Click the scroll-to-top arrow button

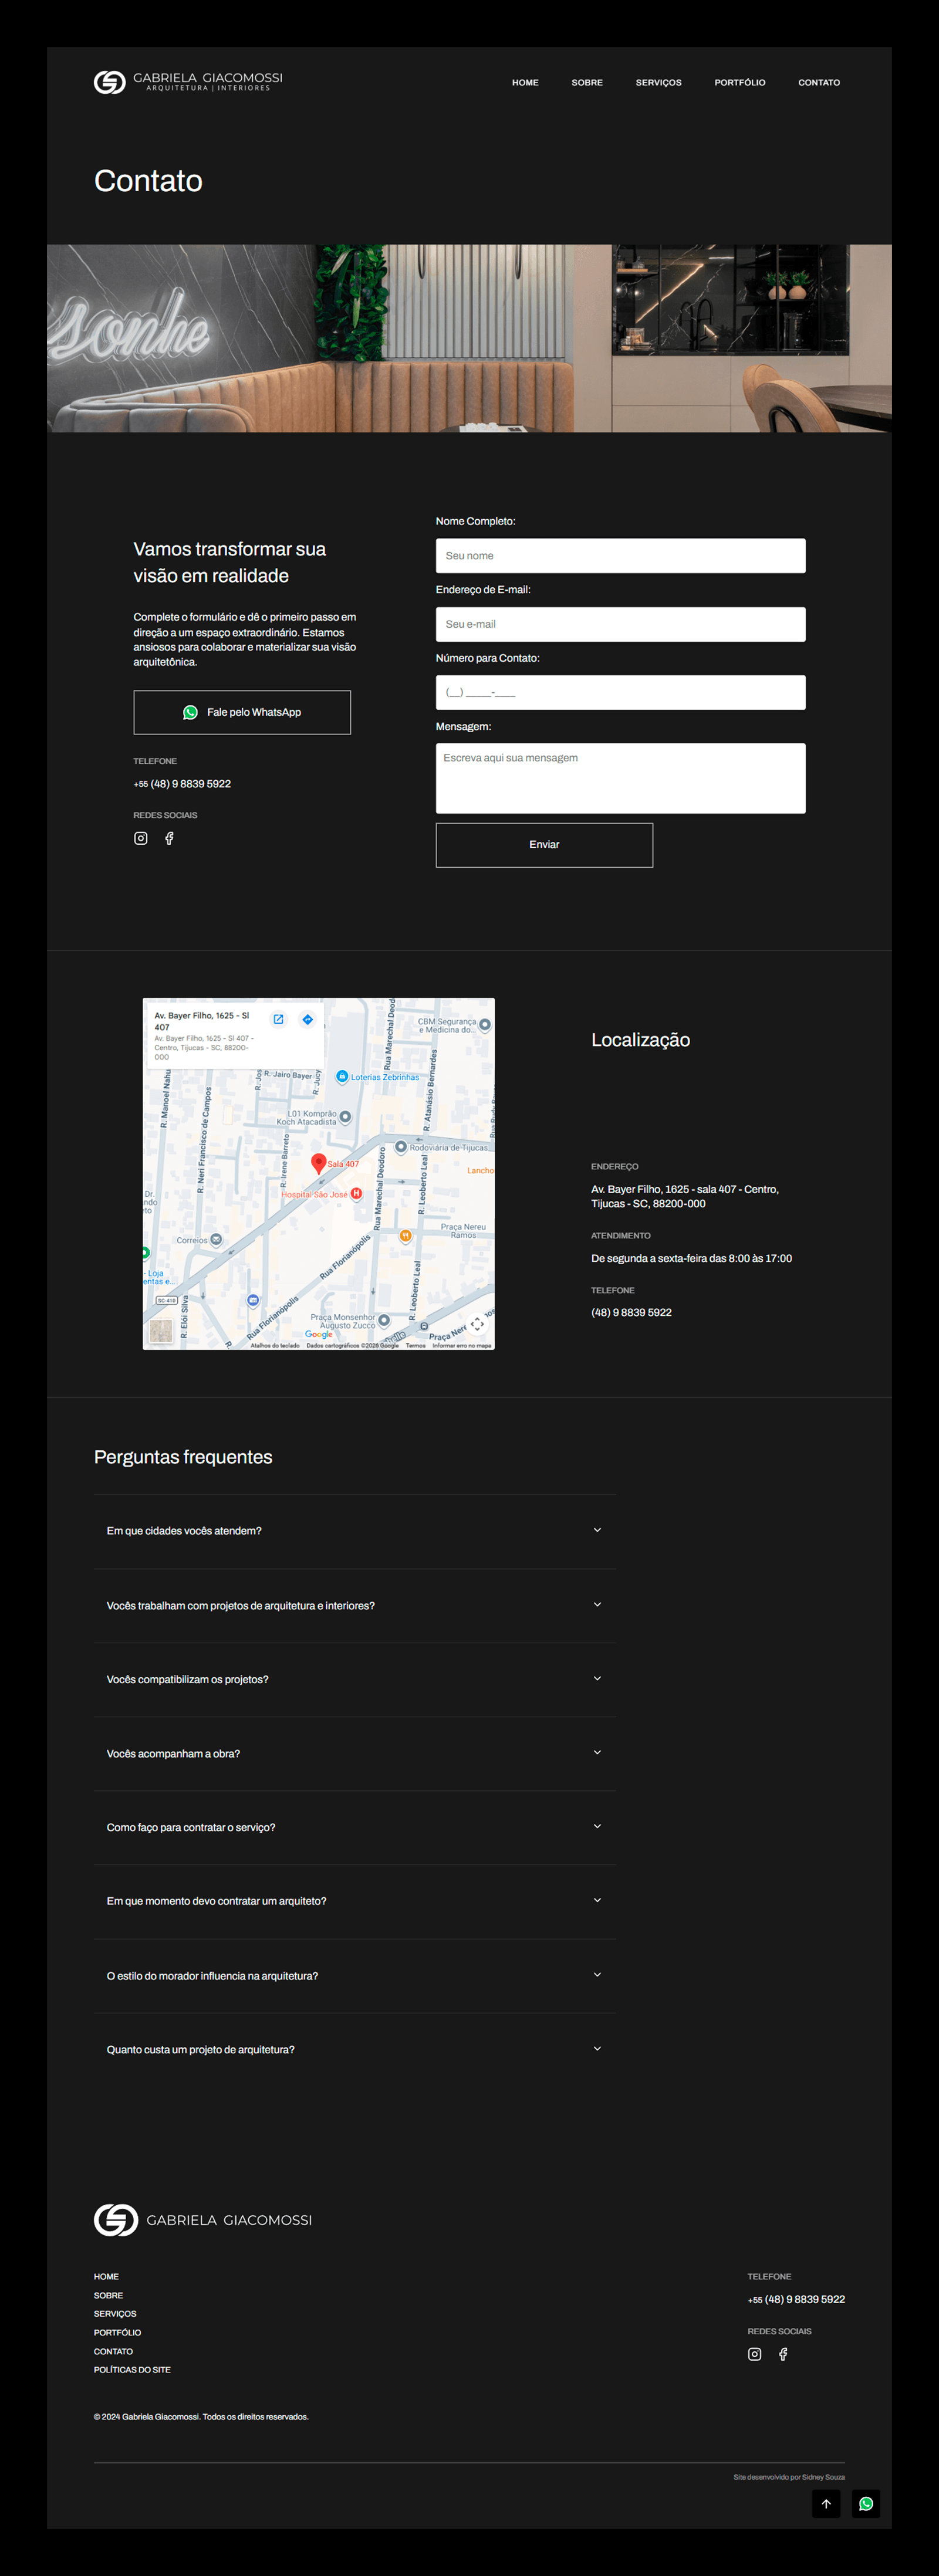pyautogui.click(x=826, y=2504)
